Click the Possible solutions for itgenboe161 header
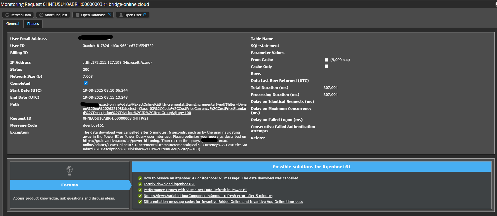The image size is (497, 216). point(312,167)
